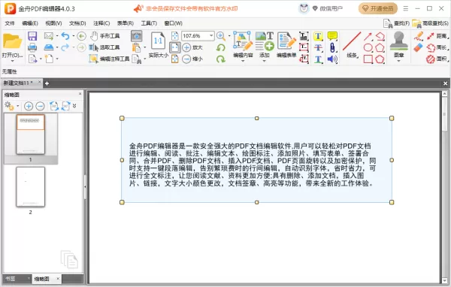Click the 高级查找(S) advanced search button

[430, 23]
